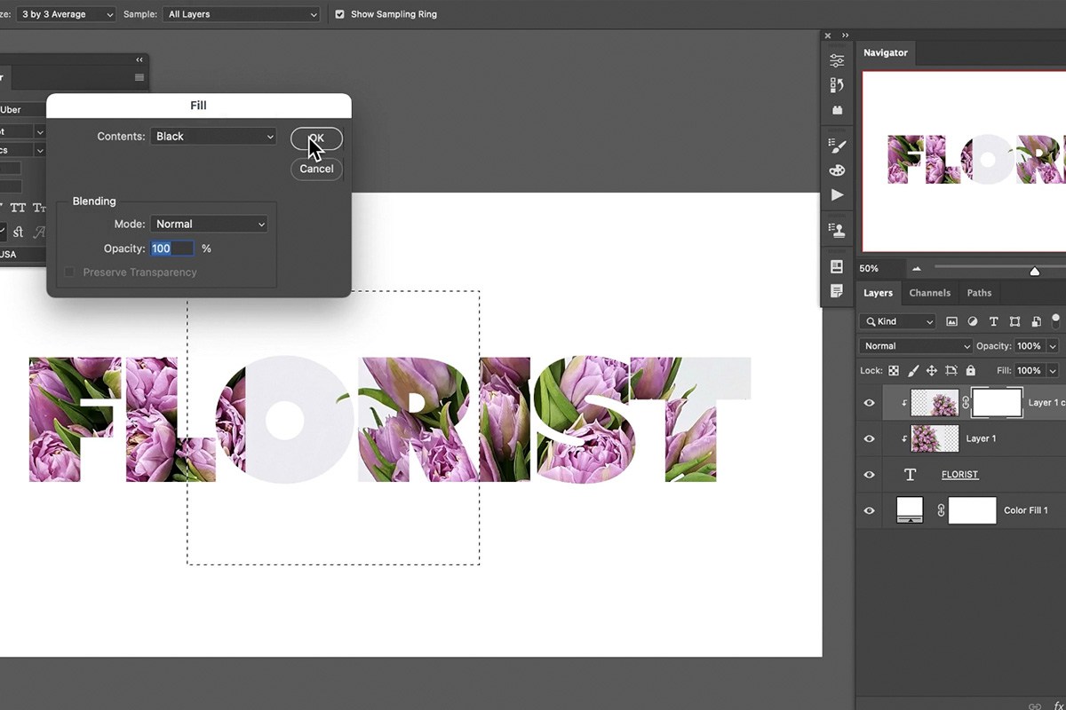Screen dimensions: 1066x710
Task: Click OK in Fill dialog
Action: (x=316, y=138)
